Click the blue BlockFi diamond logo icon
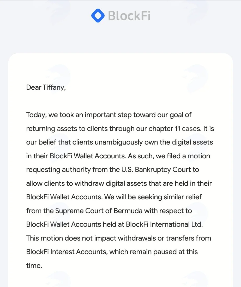241x287 pixels. pos(98,16)
